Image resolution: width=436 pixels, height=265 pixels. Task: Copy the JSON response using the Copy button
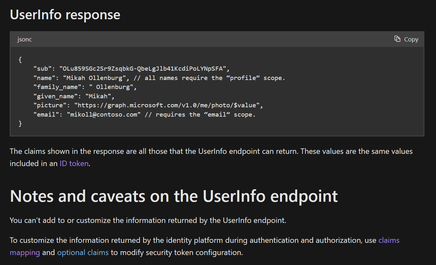[406, 39]
